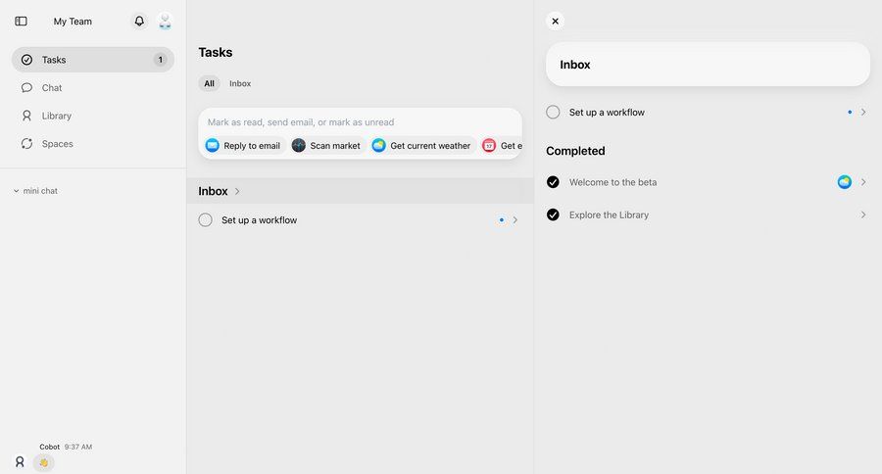Viewport: 882px width, 474px height.
Task: Uncheck Welcome to the beta task
Action: (x=553, y=182)
